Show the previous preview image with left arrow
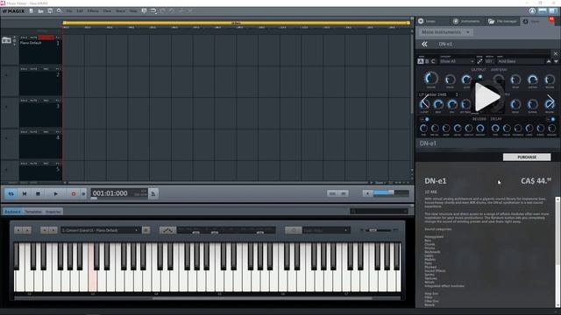This screenshot has width=561, height=315. (x=424, y=101)
